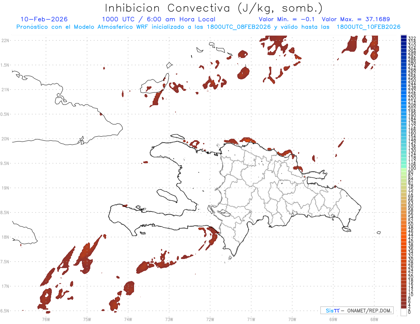This screenshot has height=324, width=420.
Task: Click the "250" value on the color scale
Action: coord(412,80)
